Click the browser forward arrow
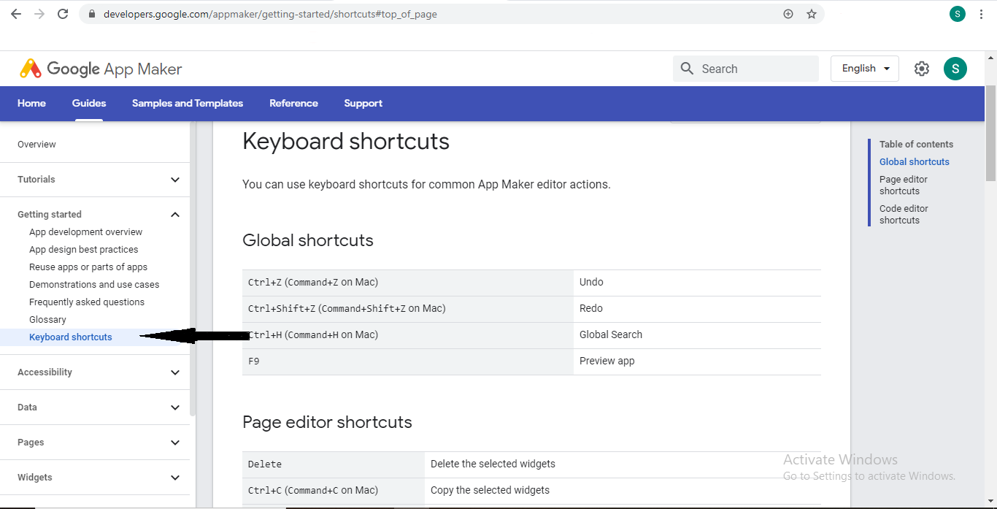Viewport: 997px width, 509px height. click(x=39, y=14)
